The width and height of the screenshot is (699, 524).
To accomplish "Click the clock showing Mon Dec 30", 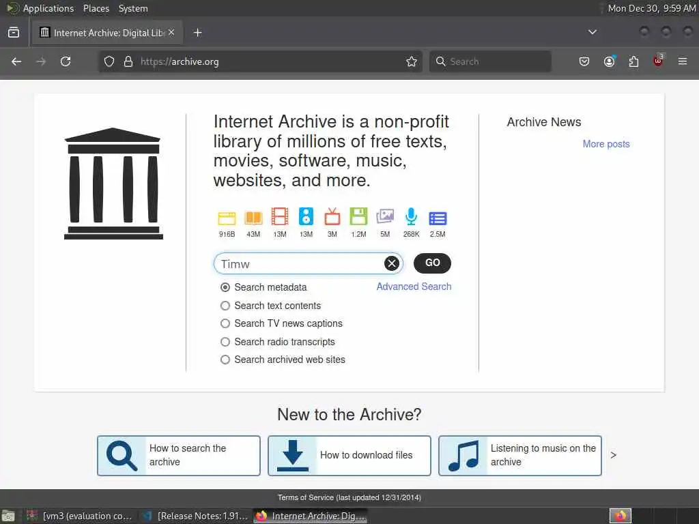I will 652,8.
